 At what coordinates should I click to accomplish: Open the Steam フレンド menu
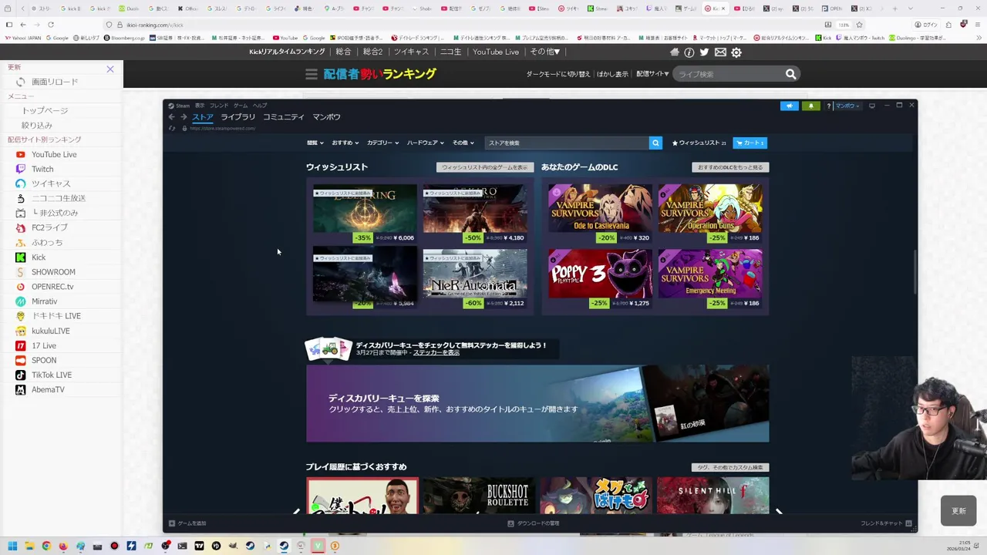(219, 106)
